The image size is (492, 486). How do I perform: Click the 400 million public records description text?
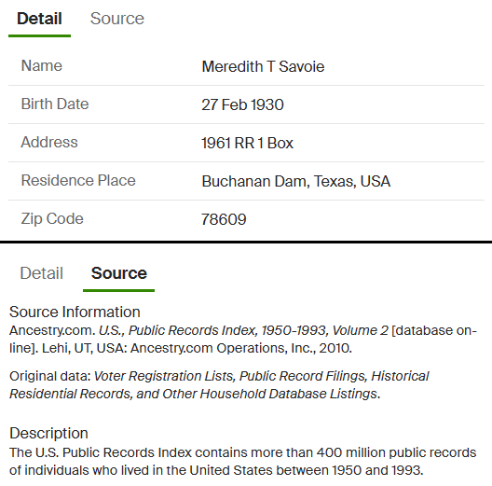(243, 461)
